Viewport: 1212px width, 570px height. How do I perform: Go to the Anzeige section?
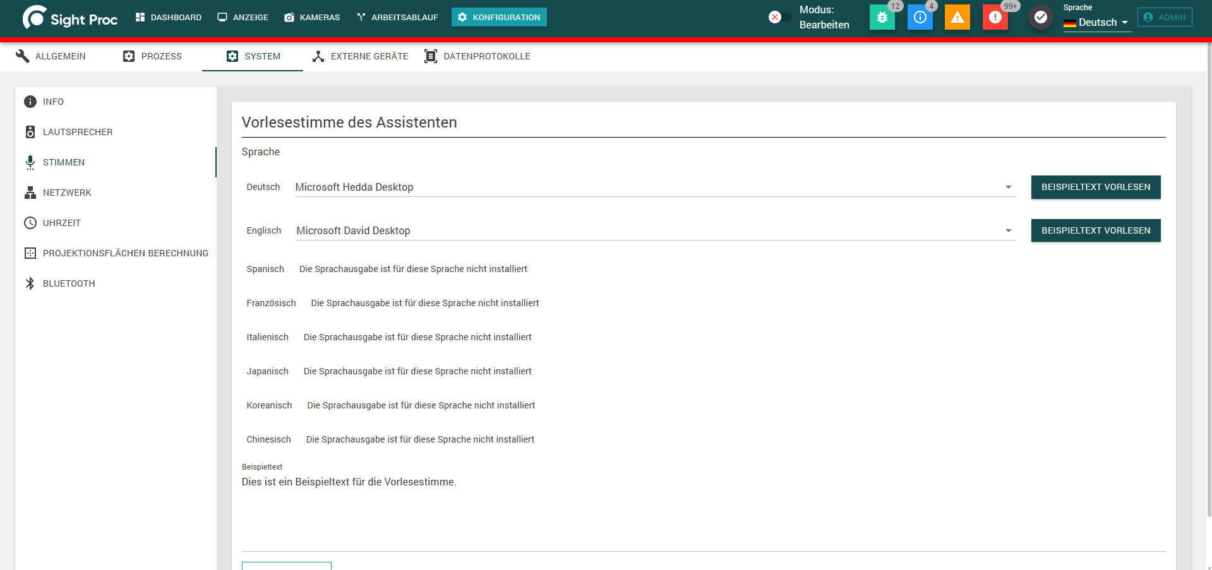[x=243, y=17]
